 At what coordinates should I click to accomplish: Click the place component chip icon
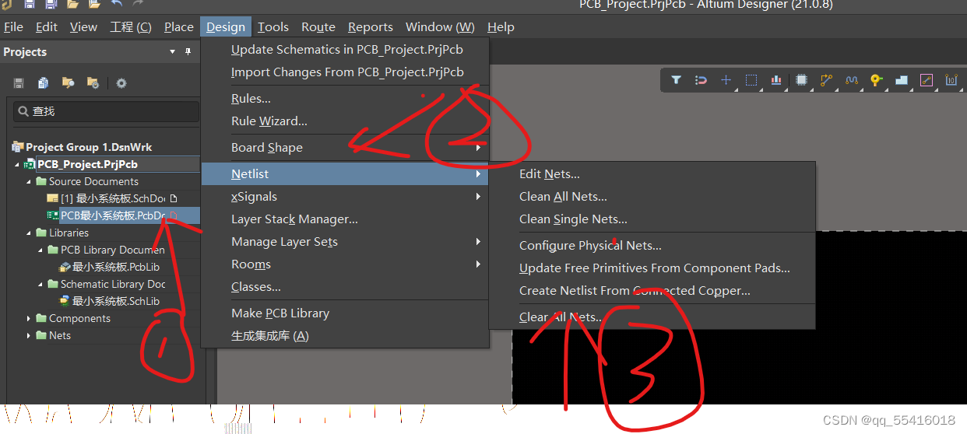(801, 80)
